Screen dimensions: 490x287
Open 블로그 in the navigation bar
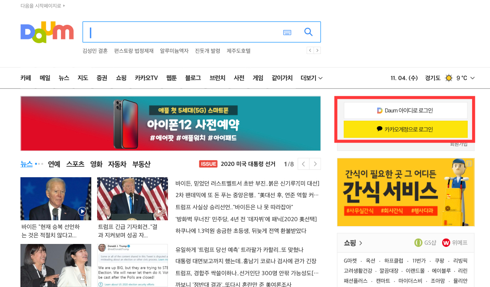coord(193,78)
